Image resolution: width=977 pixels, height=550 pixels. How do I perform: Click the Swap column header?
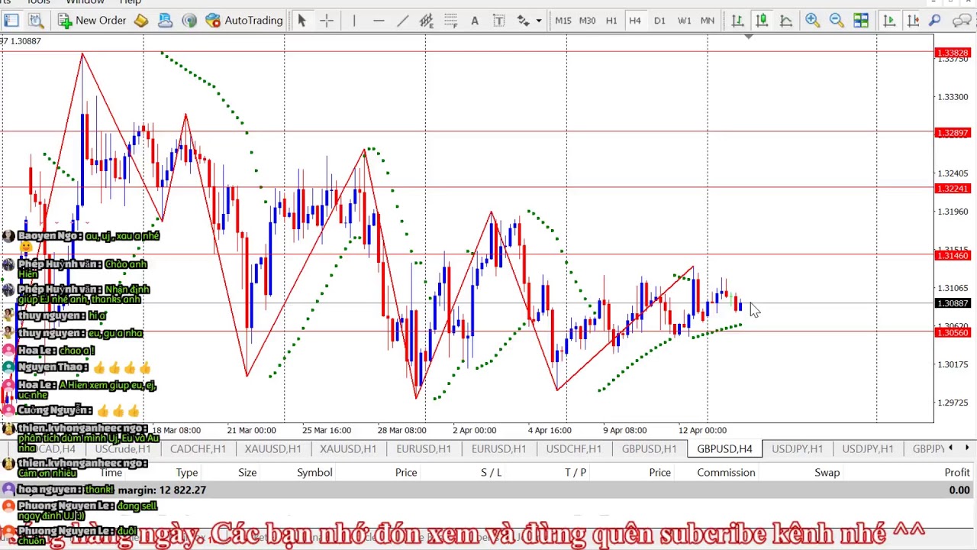(827, 473)
